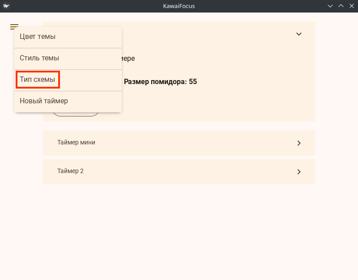Expand the 'Таймер мини' chevron arrow

(x=299, y=143)
